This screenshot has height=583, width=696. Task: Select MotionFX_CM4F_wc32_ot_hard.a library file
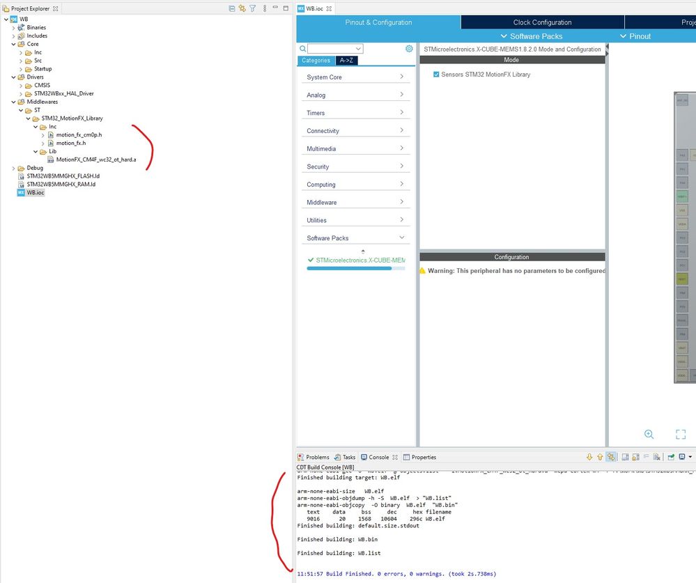pos(96,160)
